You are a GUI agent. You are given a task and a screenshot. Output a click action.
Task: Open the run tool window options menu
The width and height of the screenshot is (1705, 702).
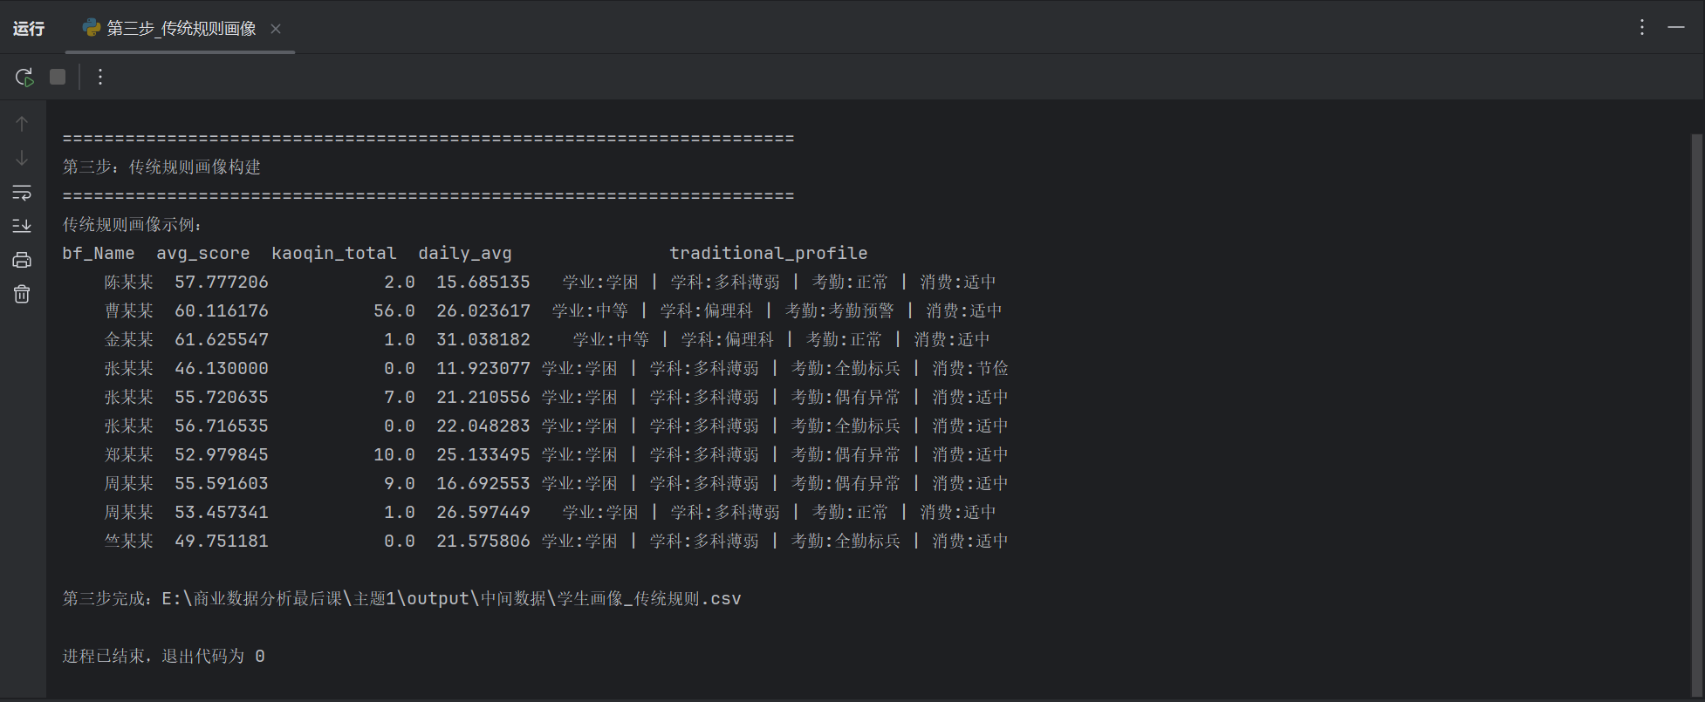click(x=1642, y=27)
